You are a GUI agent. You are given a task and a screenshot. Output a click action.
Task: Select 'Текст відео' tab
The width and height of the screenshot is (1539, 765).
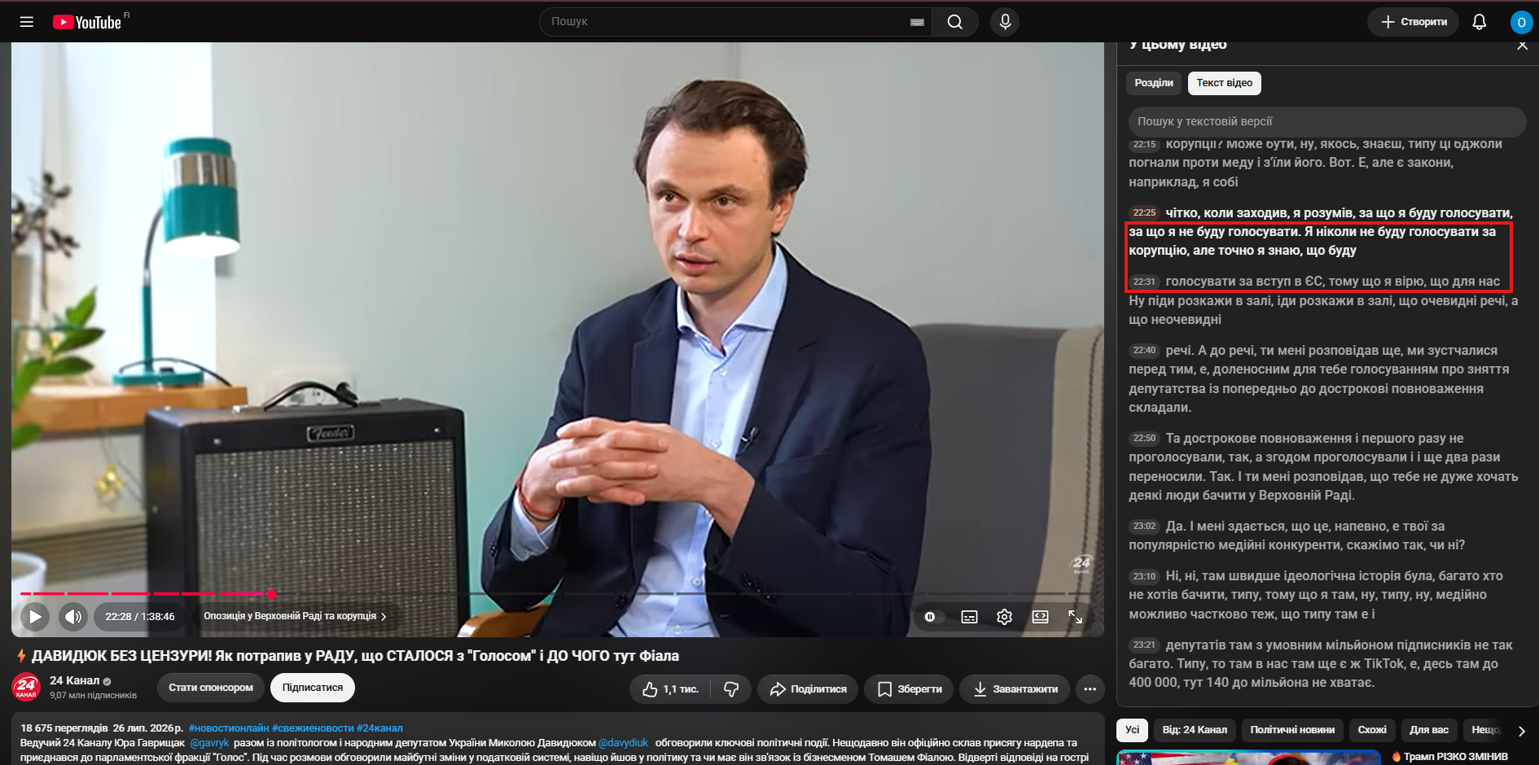point(1225,83)
